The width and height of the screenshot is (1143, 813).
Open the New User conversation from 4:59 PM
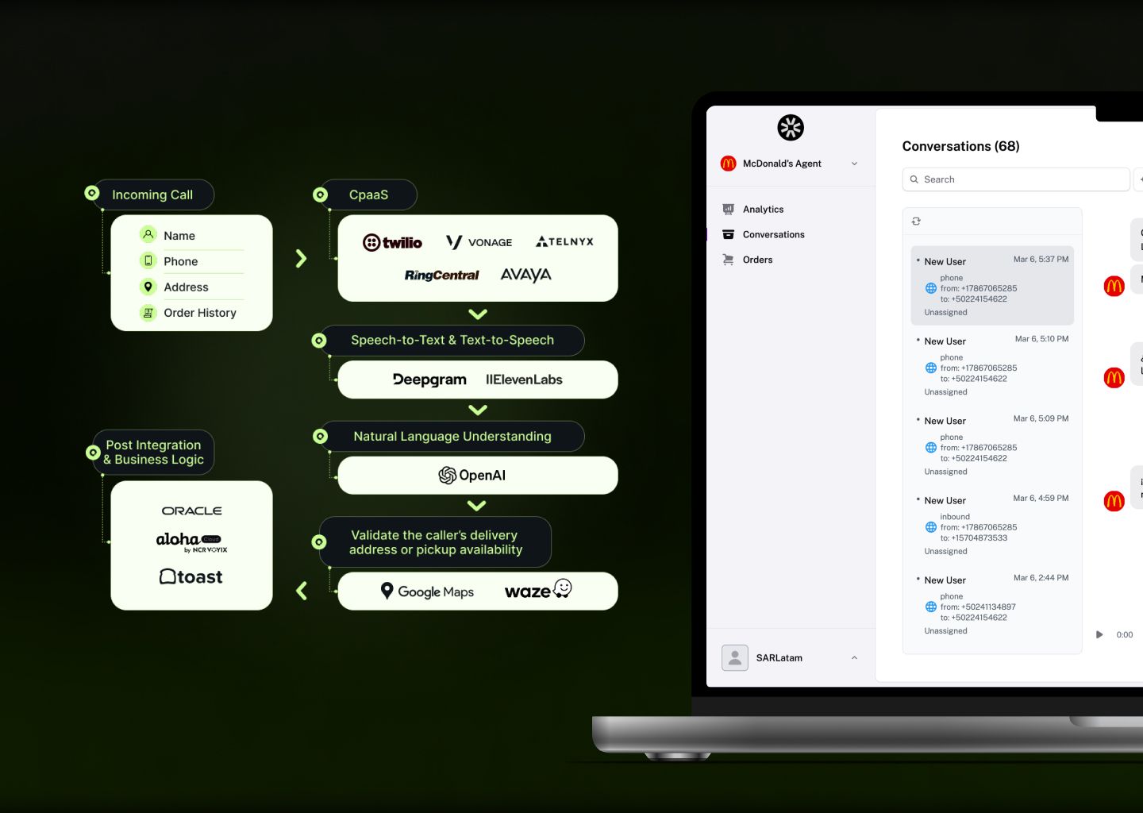tap(992, 524)
